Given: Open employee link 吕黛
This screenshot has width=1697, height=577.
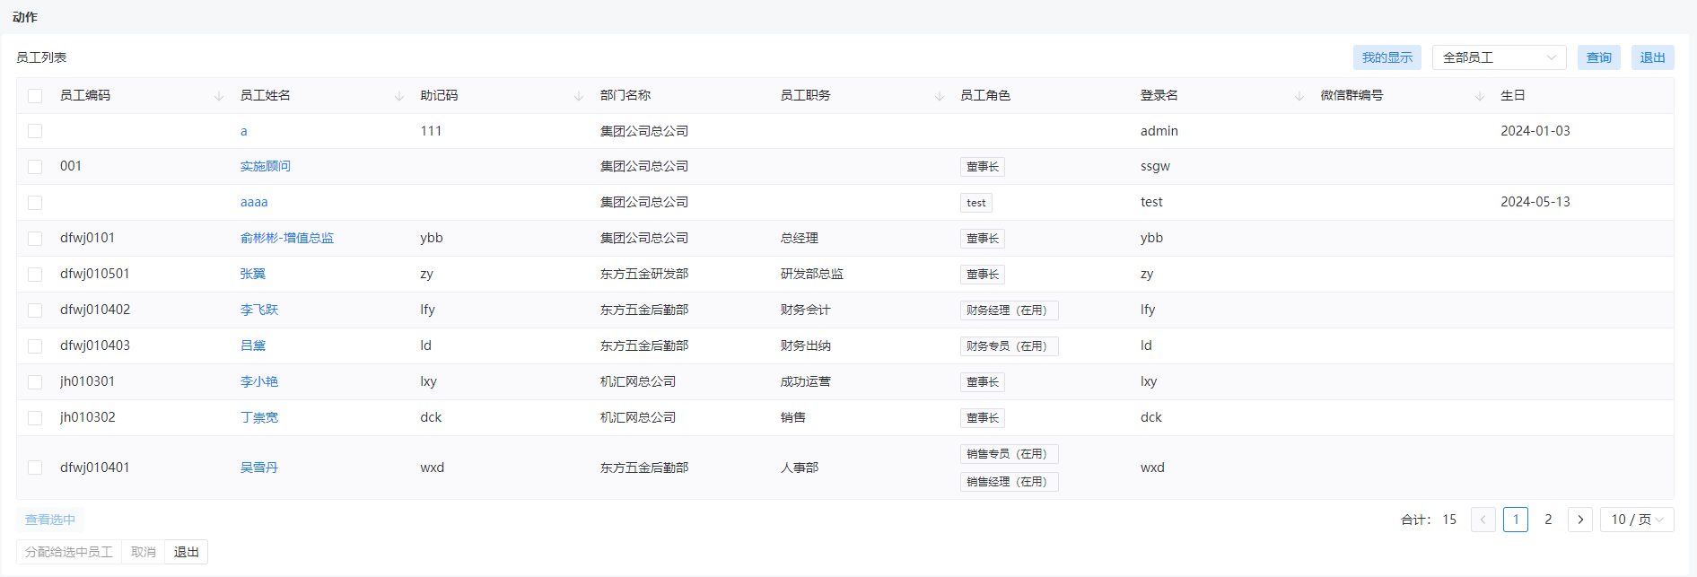Looking at the screenshot, I should pos(253,345).
